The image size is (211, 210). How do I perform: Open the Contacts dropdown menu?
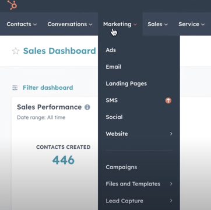click(22, 24)
